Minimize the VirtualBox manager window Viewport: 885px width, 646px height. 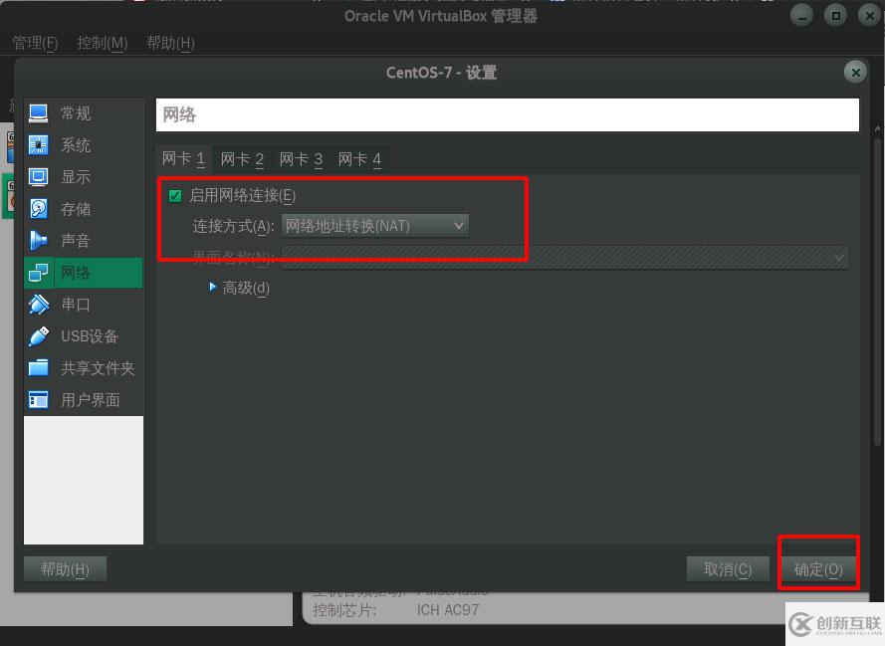point(801,15)
